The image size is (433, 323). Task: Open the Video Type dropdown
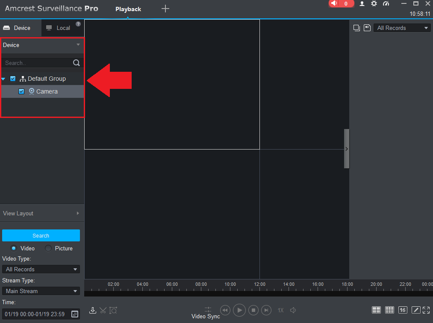[x=41, y=269]
